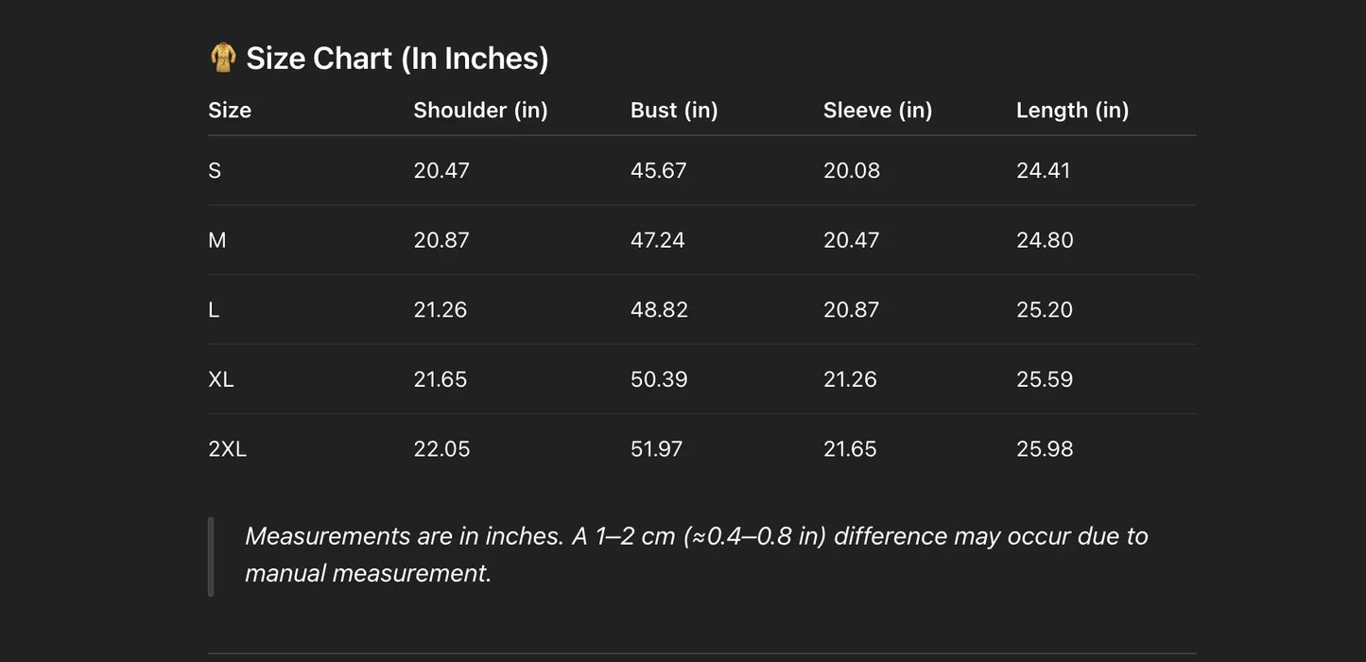Viewport: 1366px width, 662px height.
Task: Select bust value 48.82 for size L
Action: point(659,310)
